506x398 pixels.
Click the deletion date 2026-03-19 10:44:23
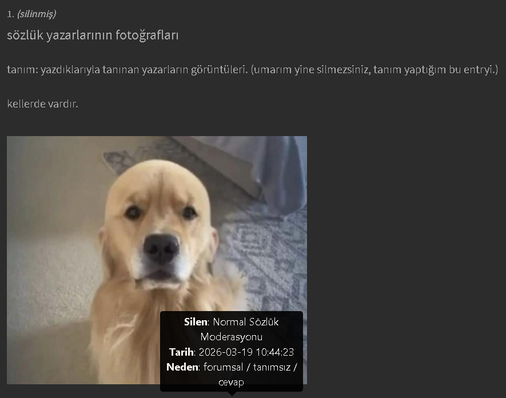coord(246,352)
